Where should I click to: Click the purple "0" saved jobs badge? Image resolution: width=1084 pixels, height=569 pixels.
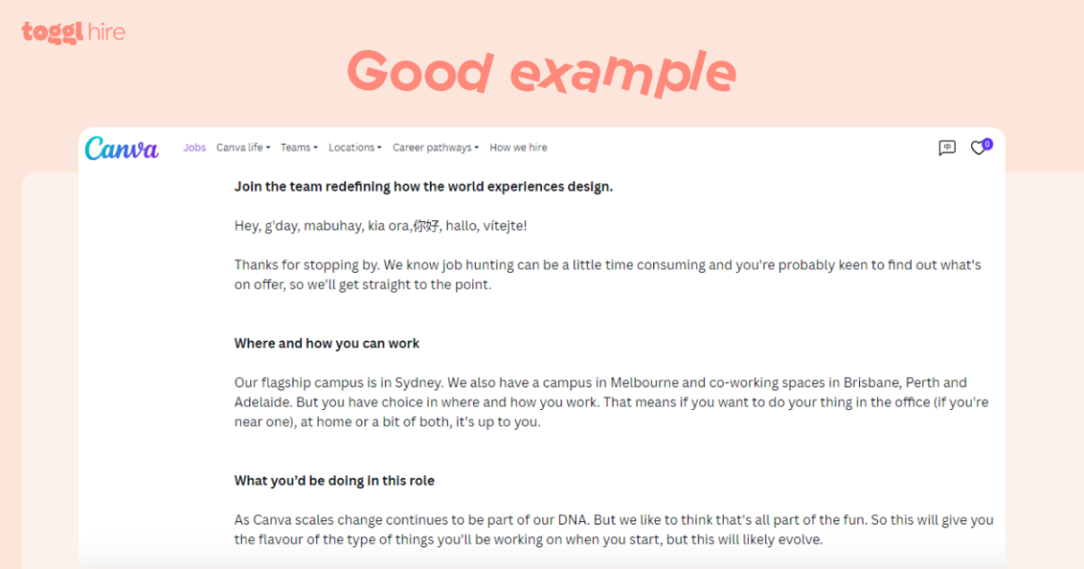987,142
